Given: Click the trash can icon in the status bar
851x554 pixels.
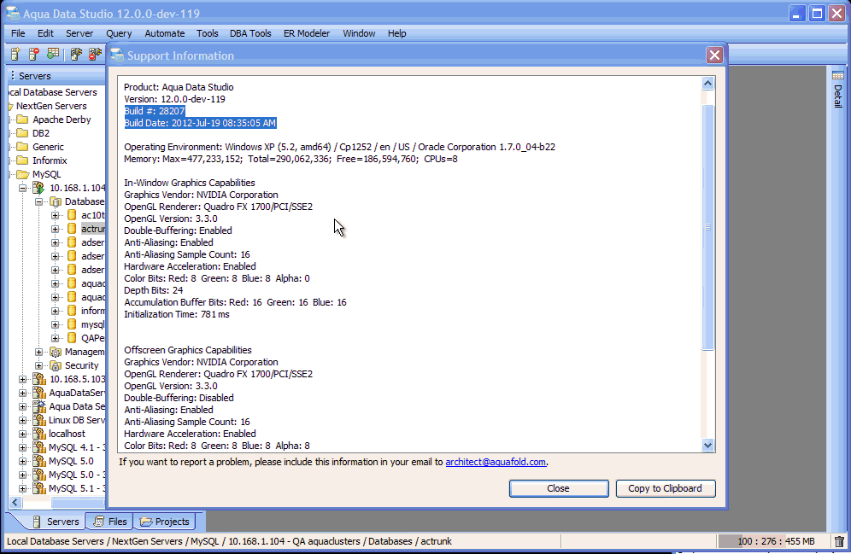Looking at the screenshot, I should coord(839,541).
